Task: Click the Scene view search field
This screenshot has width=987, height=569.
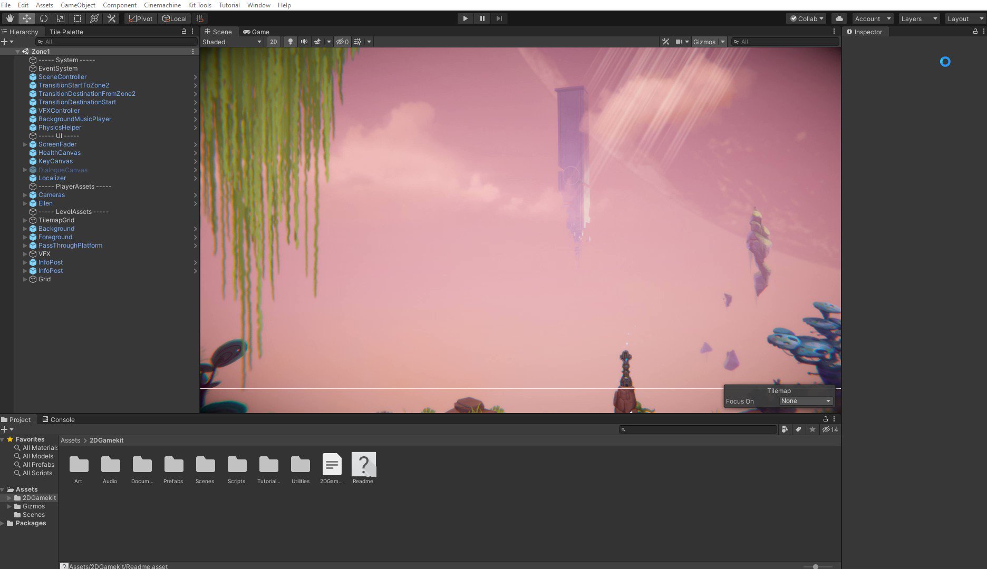Action: point(785,42)
